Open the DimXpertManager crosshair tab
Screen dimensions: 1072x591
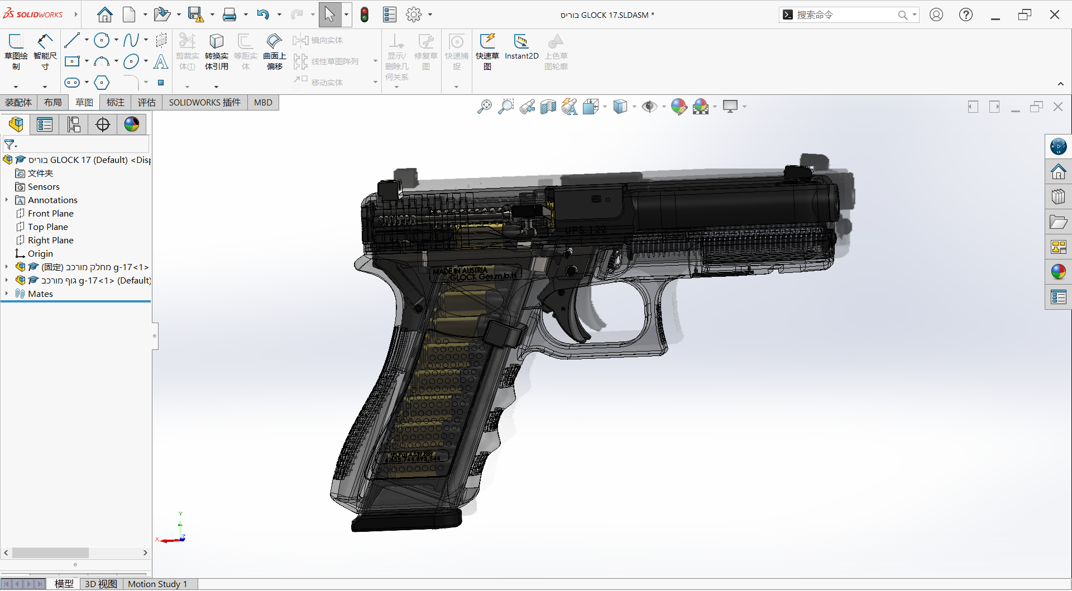click(103, 124)
